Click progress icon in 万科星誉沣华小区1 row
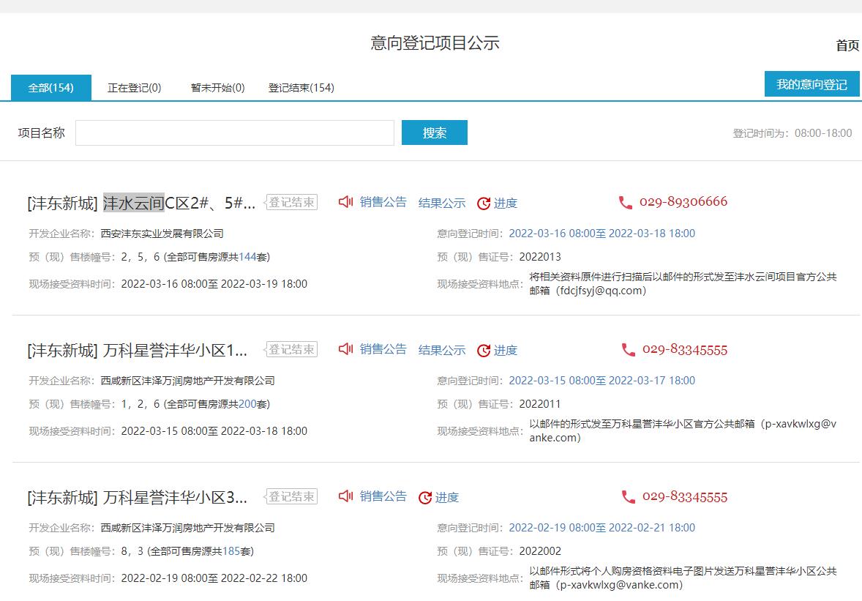 point(484,351)
